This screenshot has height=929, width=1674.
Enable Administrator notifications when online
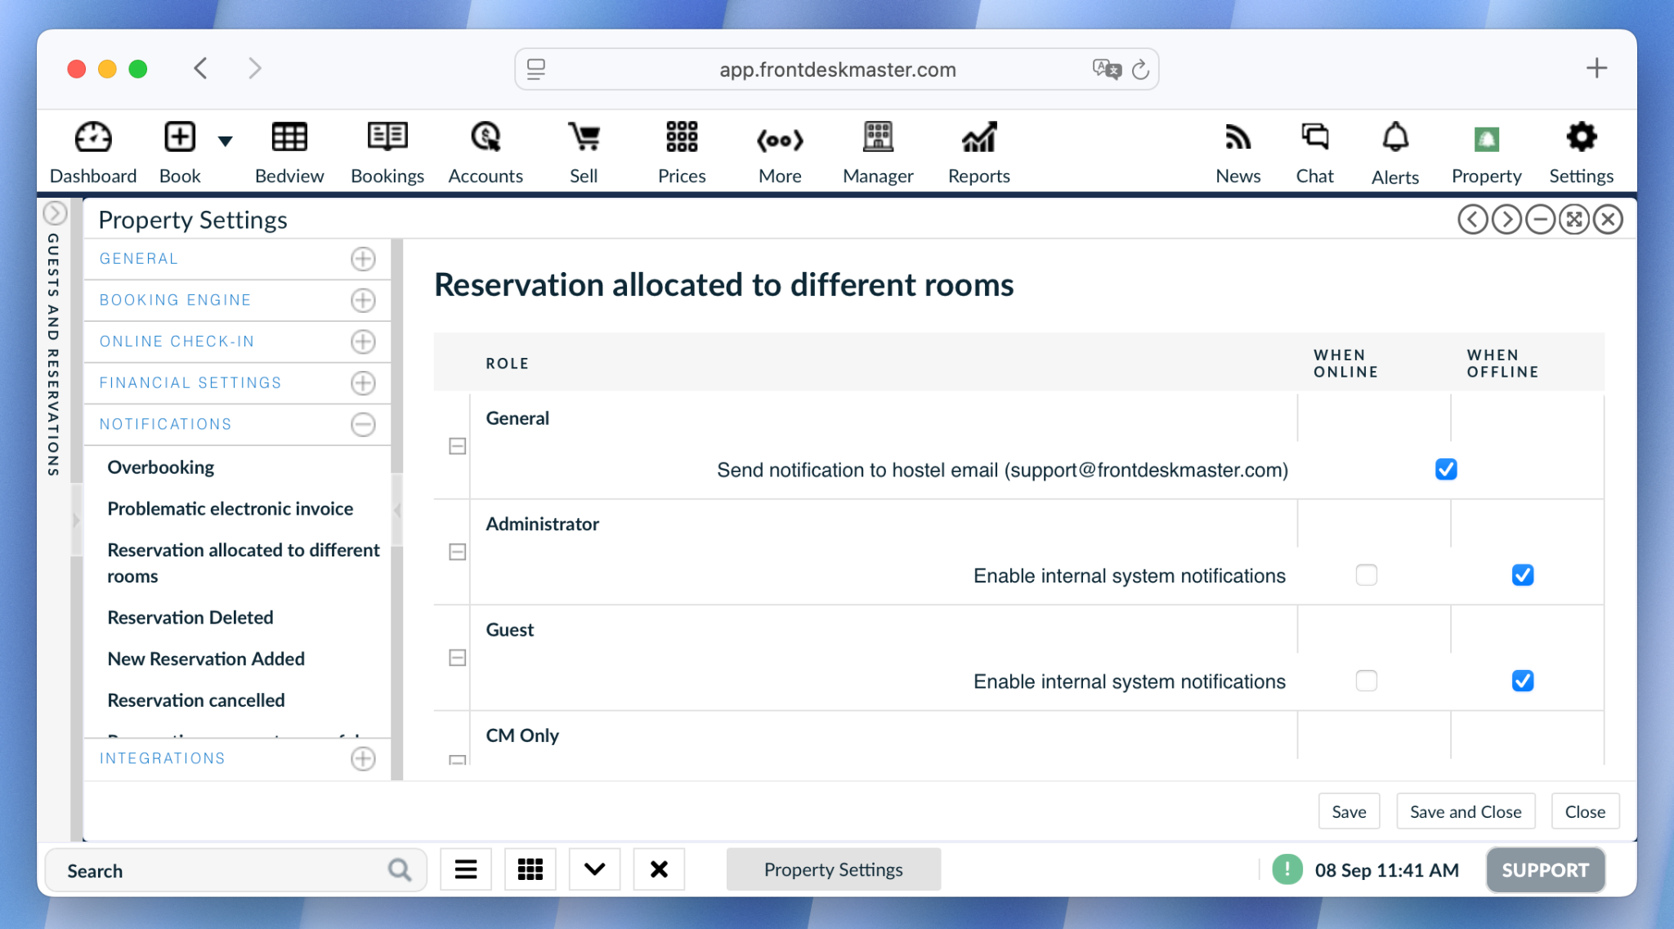(x=1365, y=575)
